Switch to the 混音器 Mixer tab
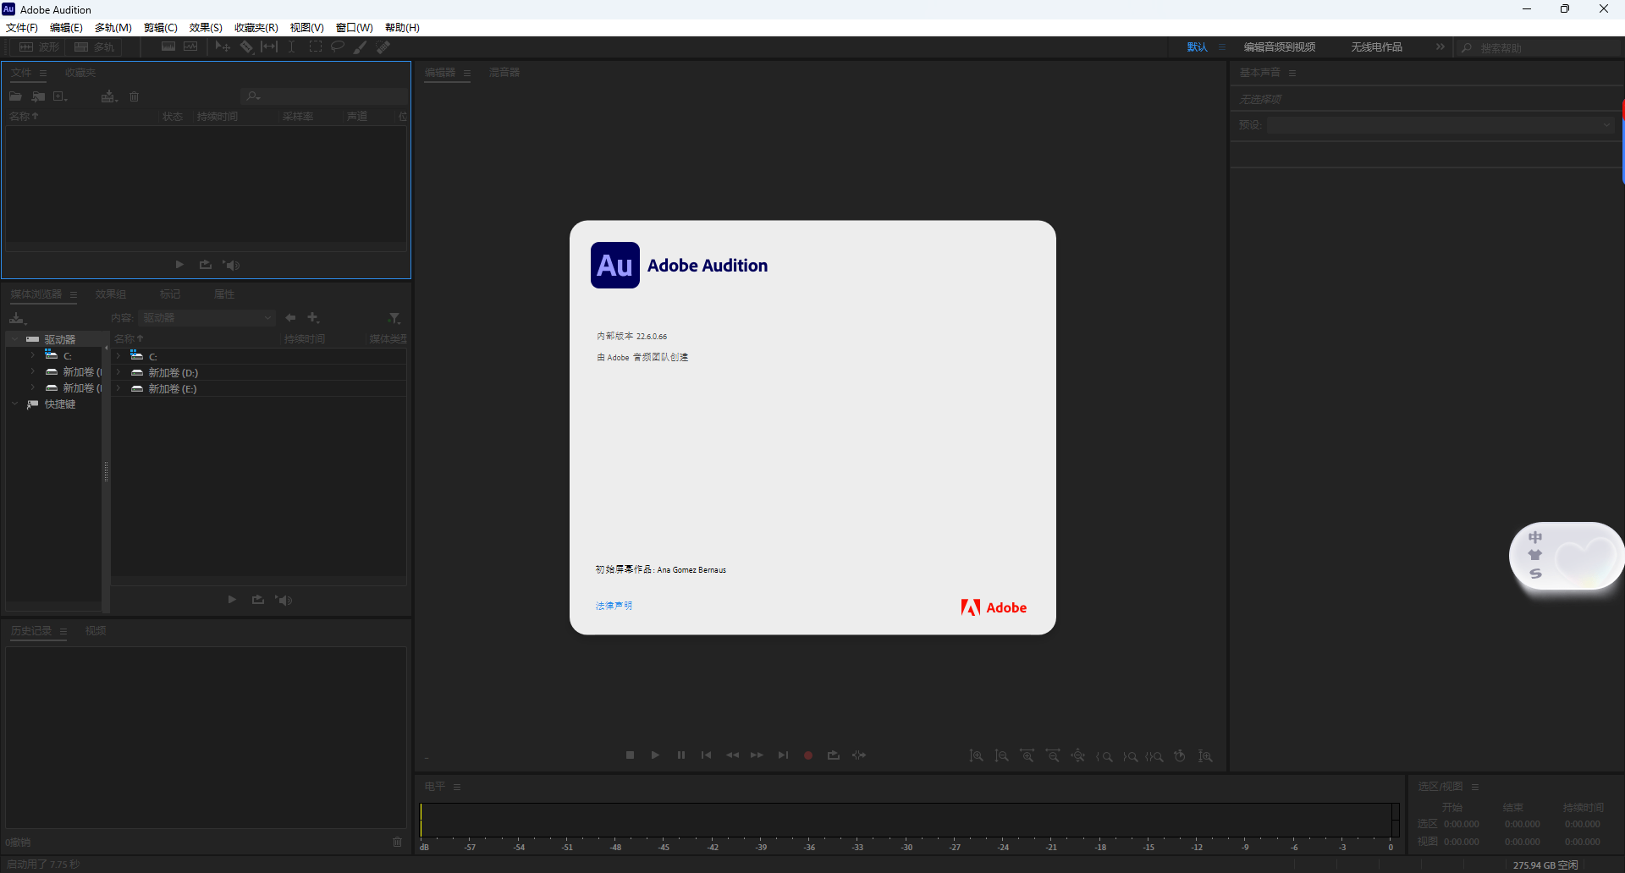Viewport: 1625px width, 873px height. (504, 73)
